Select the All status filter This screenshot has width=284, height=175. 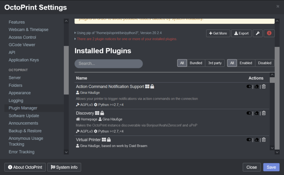232,63
